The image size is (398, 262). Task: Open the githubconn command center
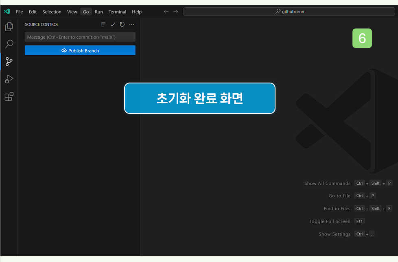(289, 11)
